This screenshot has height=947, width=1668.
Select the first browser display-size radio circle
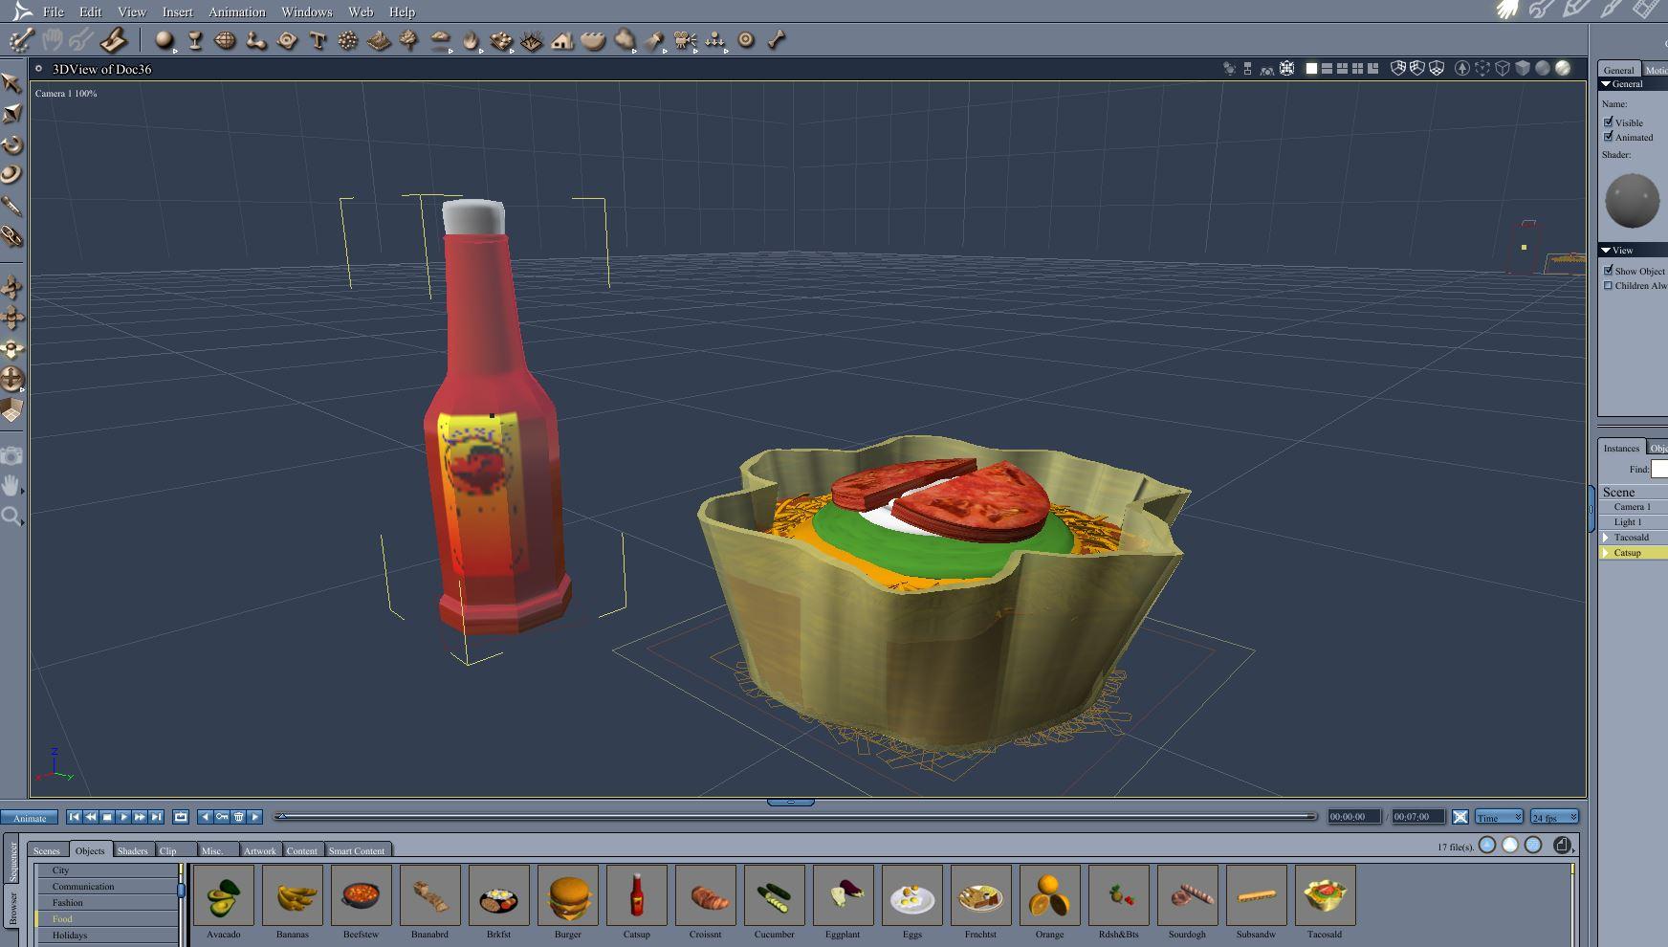click(x=1487, y=845)
